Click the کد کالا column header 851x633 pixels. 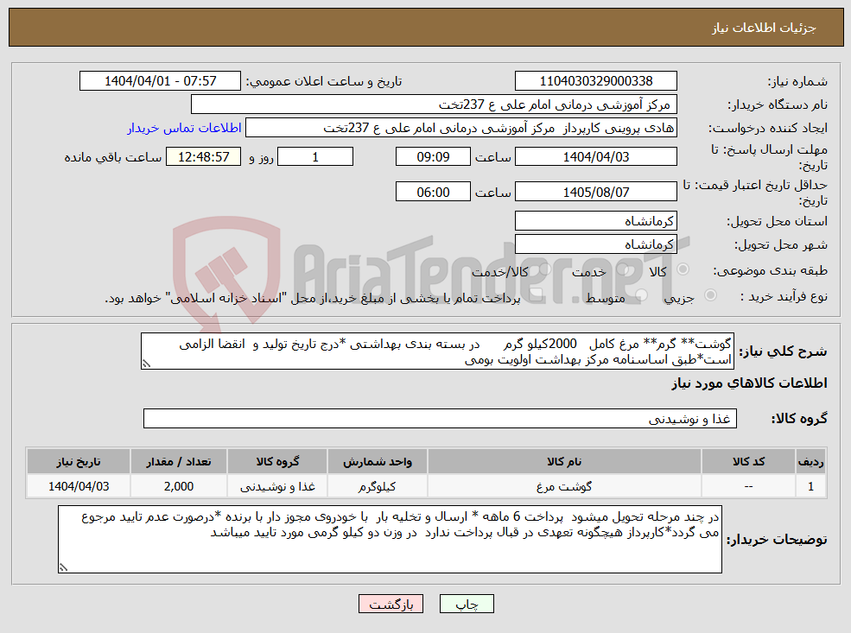748,462
